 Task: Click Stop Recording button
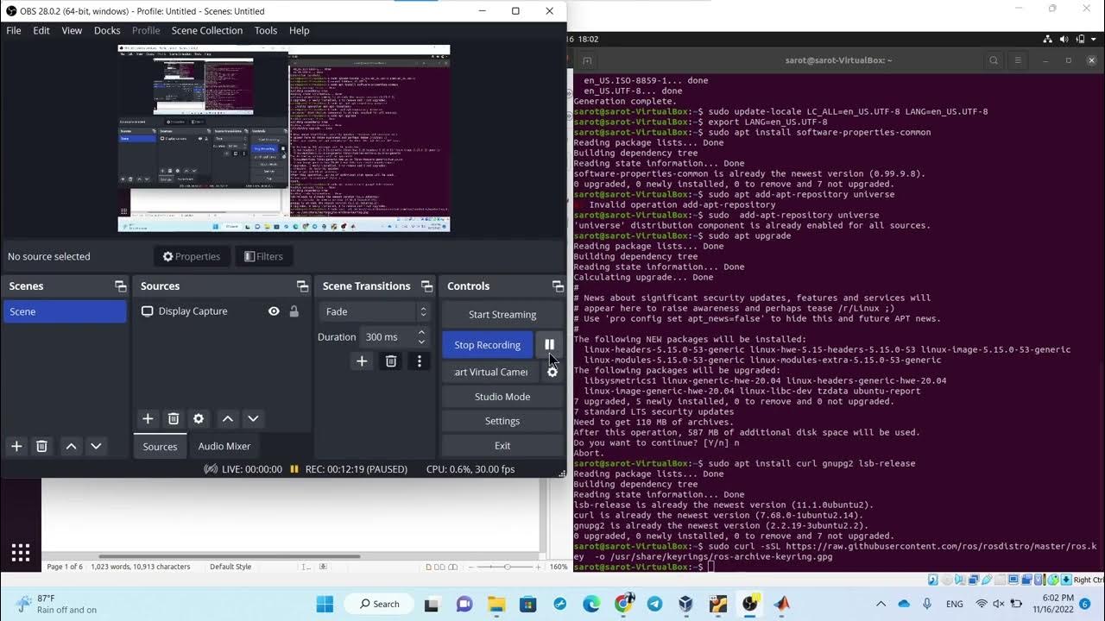pos(488,344)
